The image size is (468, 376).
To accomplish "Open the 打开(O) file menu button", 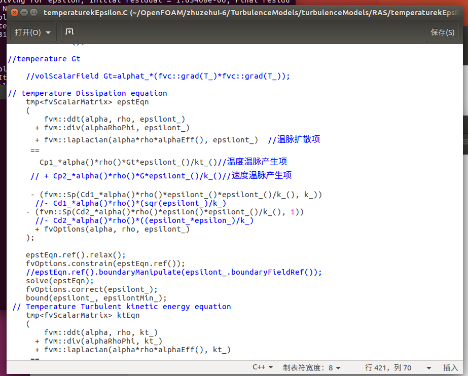I will click(33, 32).
